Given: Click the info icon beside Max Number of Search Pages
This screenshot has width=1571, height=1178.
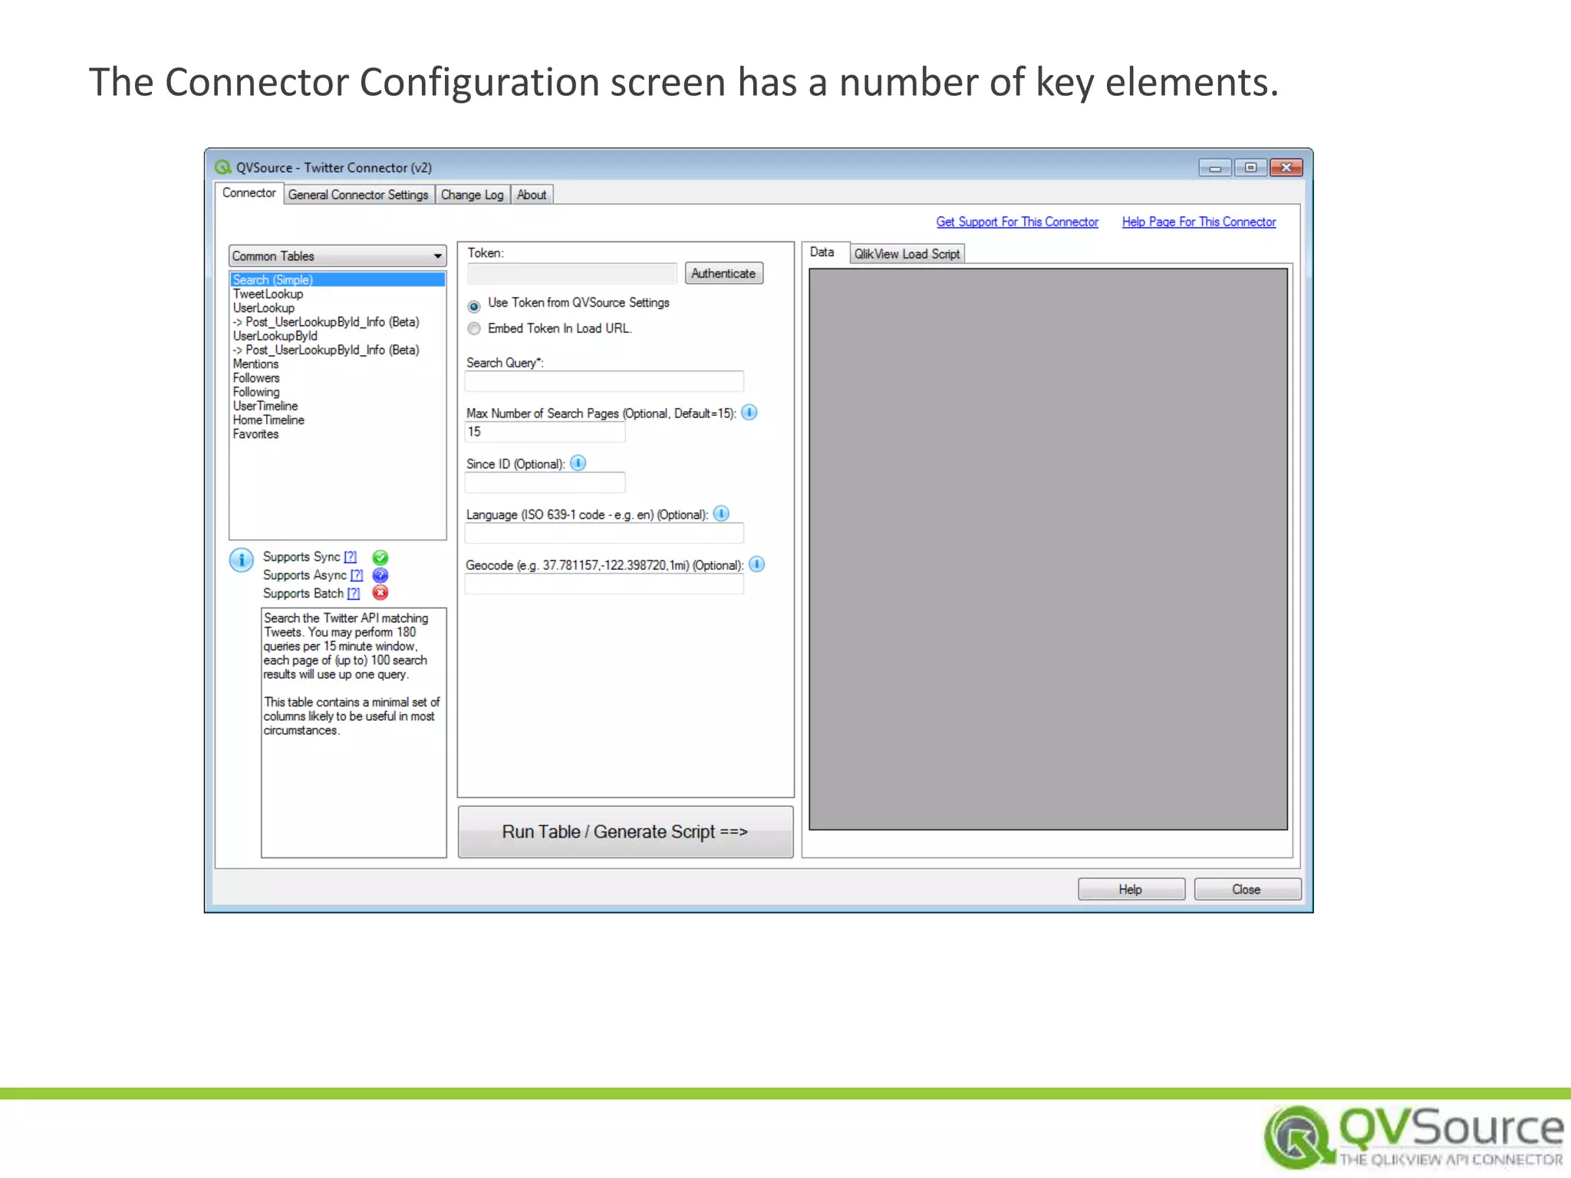Looking at the screenshot, I should coord(749,413).
